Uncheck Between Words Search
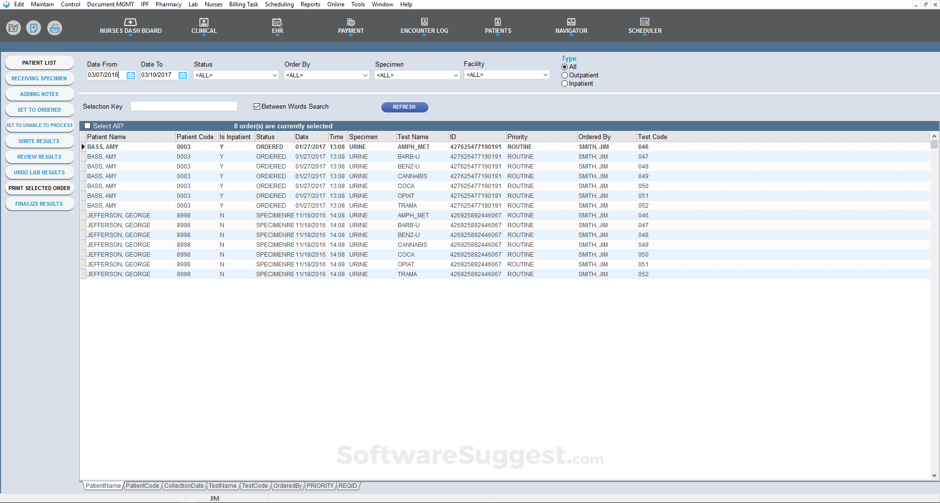This screenshot has height=503, width=940. [x=257, y=106]
